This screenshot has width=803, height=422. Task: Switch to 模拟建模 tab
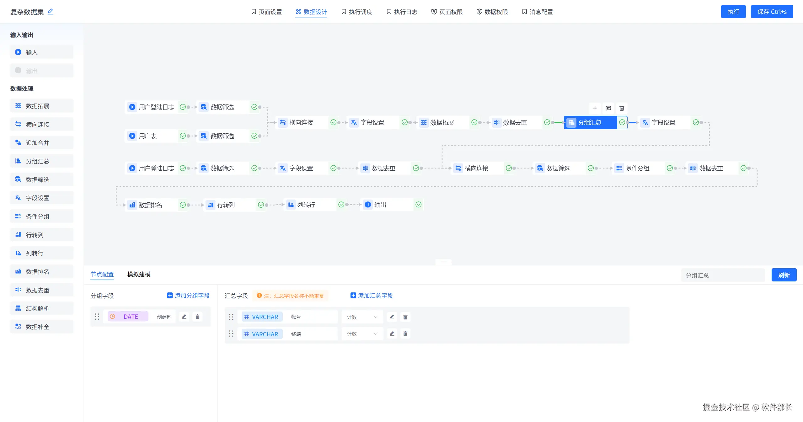(x=139, y=274)
